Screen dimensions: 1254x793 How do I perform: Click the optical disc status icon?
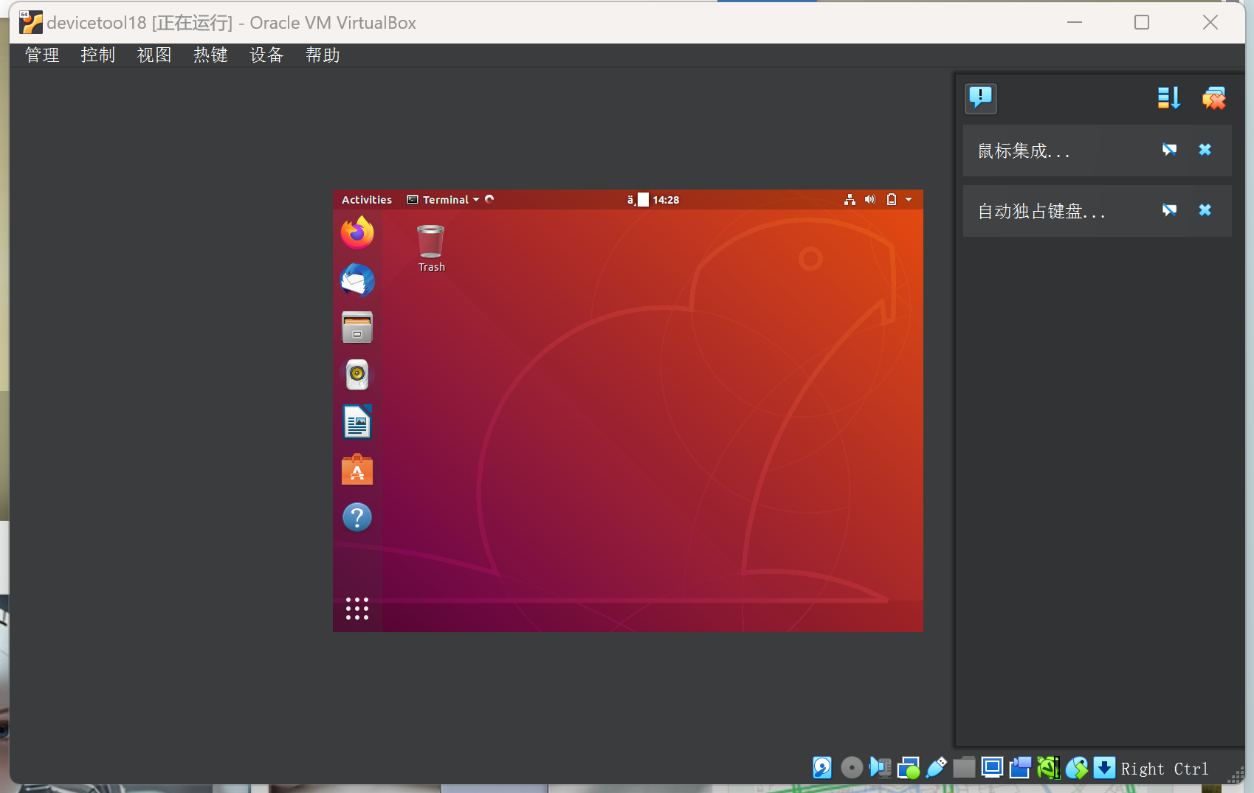pos(851,768)
